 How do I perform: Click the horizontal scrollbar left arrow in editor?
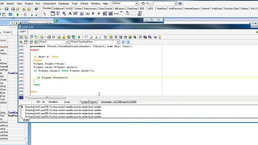[26, 97]
